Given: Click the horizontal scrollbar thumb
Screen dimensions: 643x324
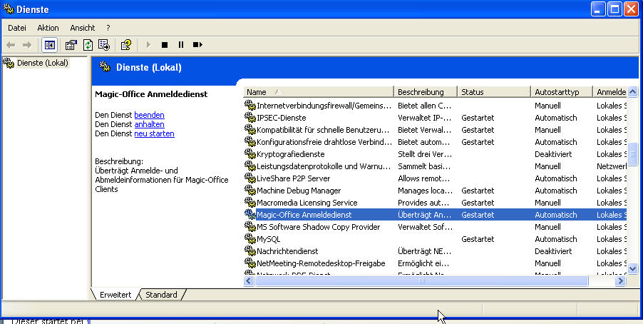Looking at the screenshot, I should tap(421, 281).
